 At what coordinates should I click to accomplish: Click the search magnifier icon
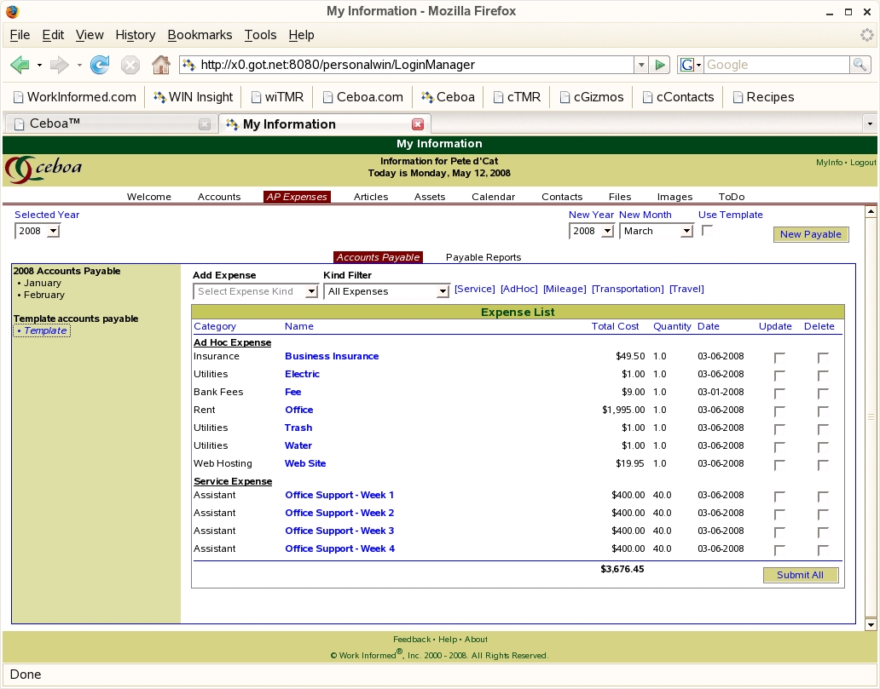(x=860, y=65)
